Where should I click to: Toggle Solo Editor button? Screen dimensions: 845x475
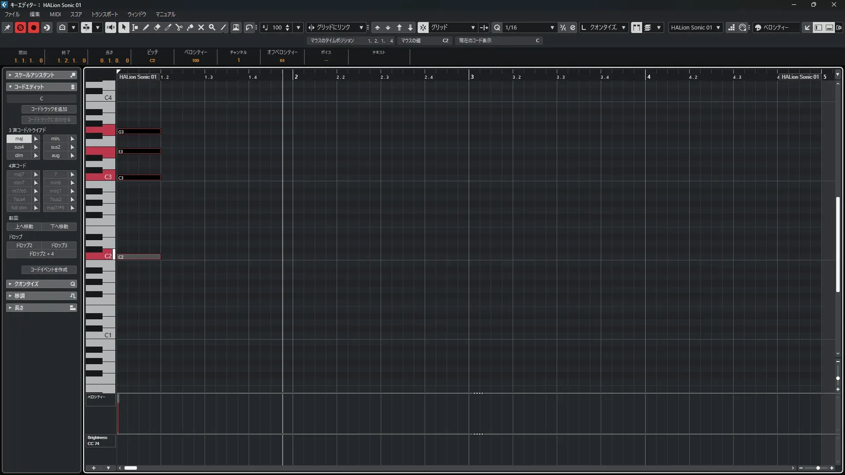pyautogui.click(x=20, y=27)
